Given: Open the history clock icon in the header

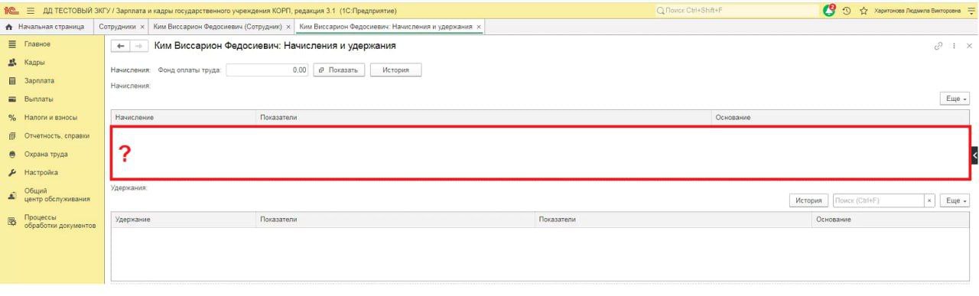Looking at the screenshot, I should [x=847, y=10].
